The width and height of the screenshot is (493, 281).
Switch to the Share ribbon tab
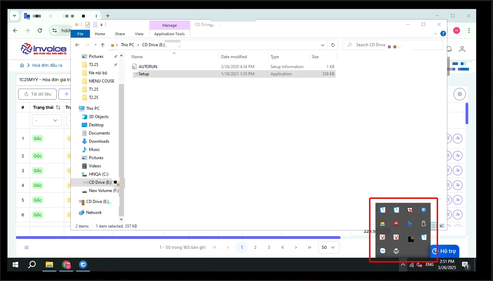(120, 34)
